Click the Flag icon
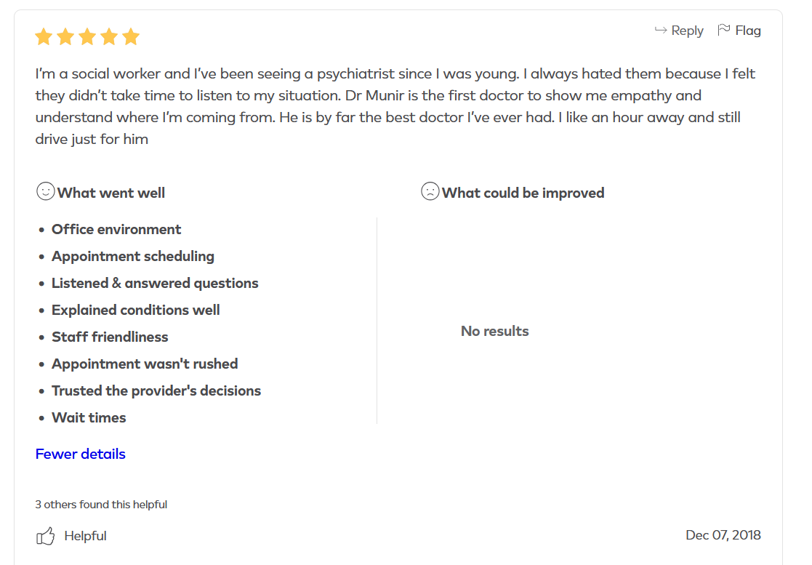 pyautogui.click(x=724, y=30)
